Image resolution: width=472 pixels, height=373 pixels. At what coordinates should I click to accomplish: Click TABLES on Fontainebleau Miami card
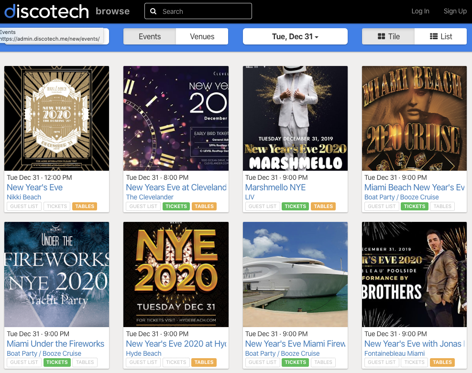[442, 362]
